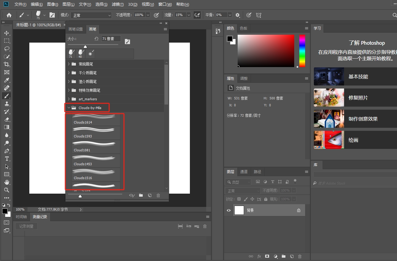Delete layer using Layers panel trash
Viewport: 397px width, 261px height.
tap(300, 256)
